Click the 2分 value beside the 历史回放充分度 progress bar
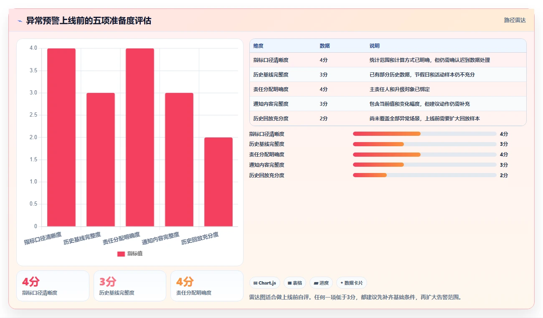 pos(504,176)
